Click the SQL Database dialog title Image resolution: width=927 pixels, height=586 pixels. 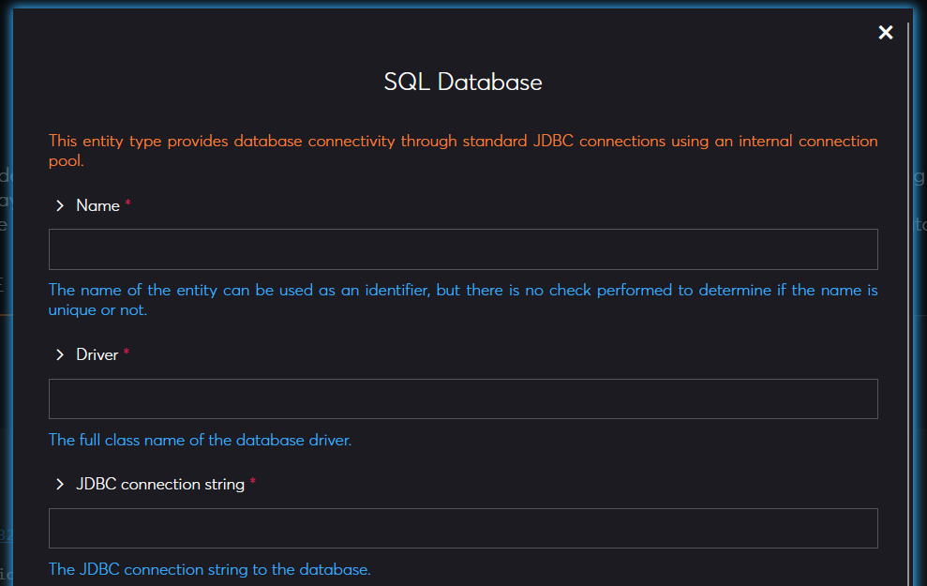pos(463,82)
